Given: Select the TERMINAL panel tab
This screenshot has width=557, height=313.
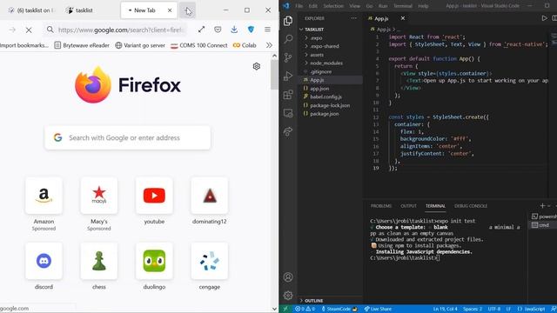Looking at the screenshot, I should tap(435, 206).
